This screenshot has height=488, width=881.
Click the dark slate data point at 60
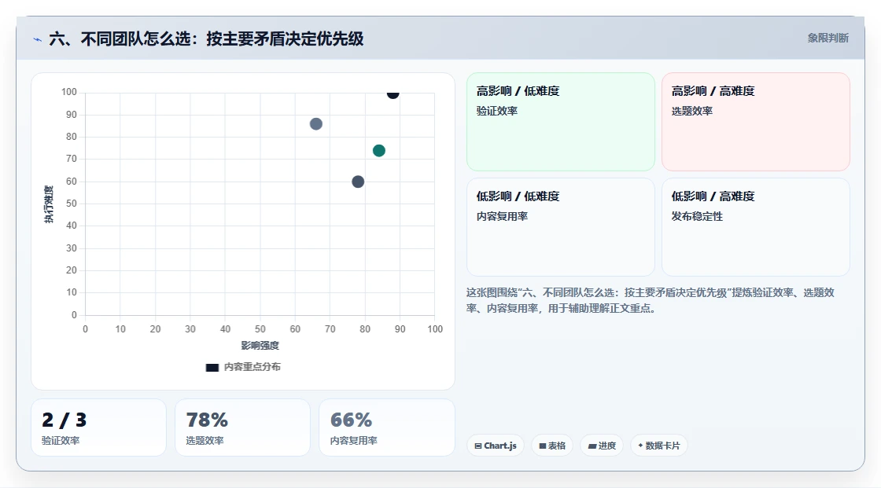358,182
